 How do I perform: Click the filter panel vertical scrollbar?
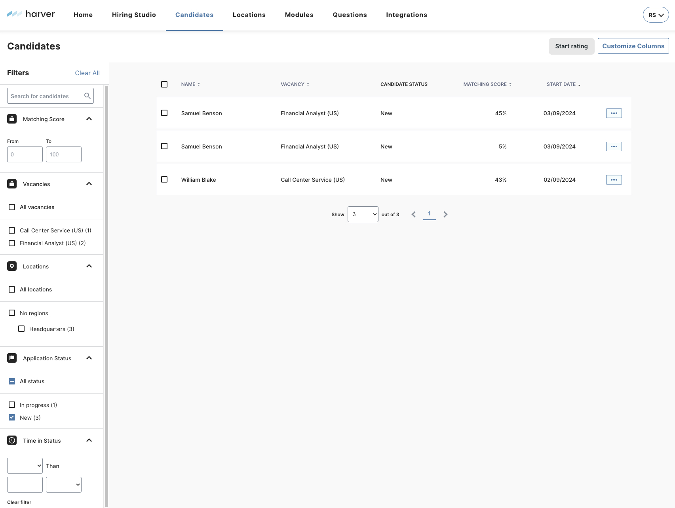click(106, 277)
